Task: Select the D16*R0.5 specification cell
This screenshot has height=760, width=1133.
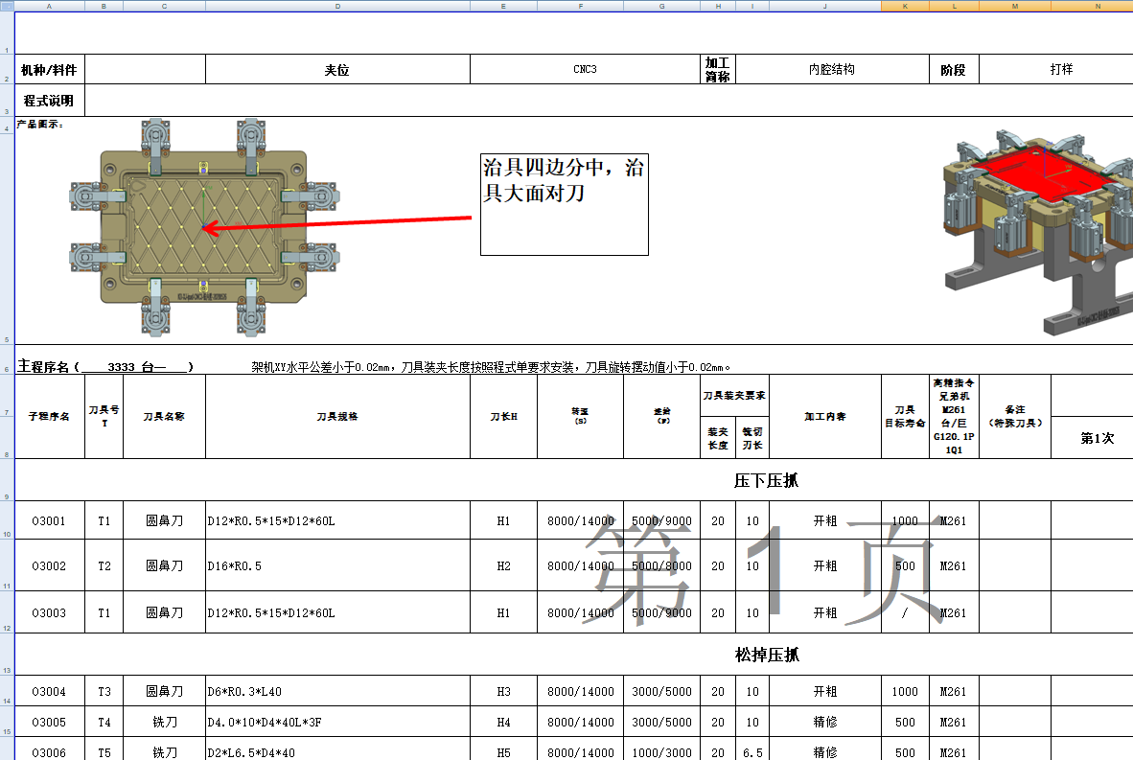Action: tap(337, 565)
